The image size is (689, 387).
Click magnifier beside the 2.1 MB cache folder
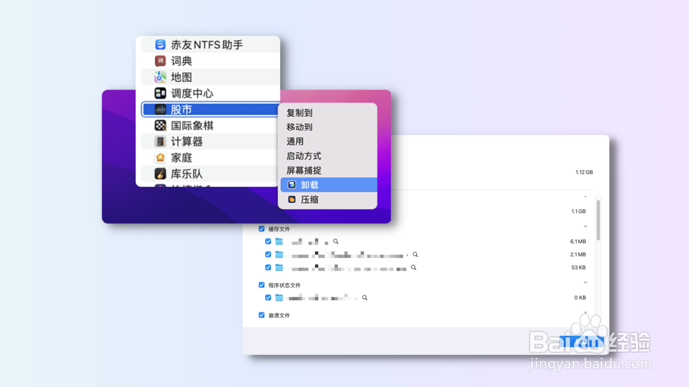click(x=415, y=254)
